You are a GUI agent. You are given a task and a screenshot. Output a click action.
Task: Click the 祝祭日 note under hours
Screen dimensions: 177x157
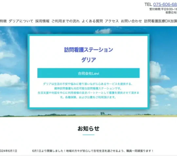pyautogui.click(x=171, y=12)
